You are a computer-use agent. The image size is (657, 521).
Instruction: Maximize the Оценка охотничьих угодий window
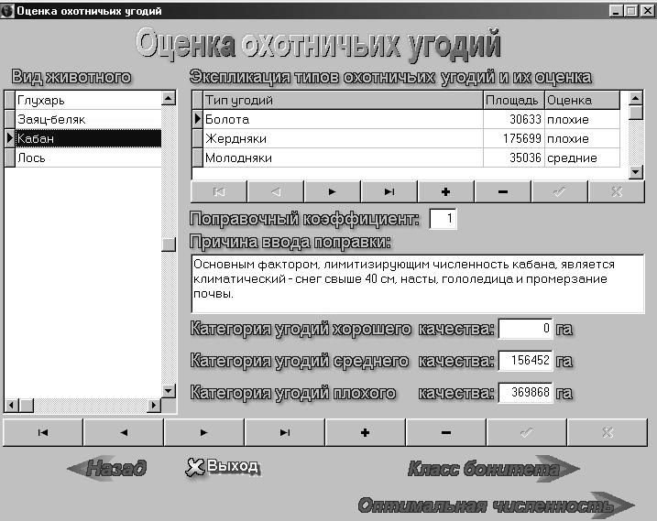[630, 10]
